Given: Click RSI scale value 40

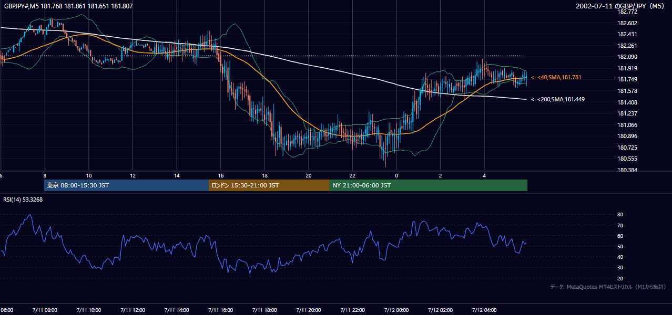Looking at the screenshot, I should tap(620, 257).
